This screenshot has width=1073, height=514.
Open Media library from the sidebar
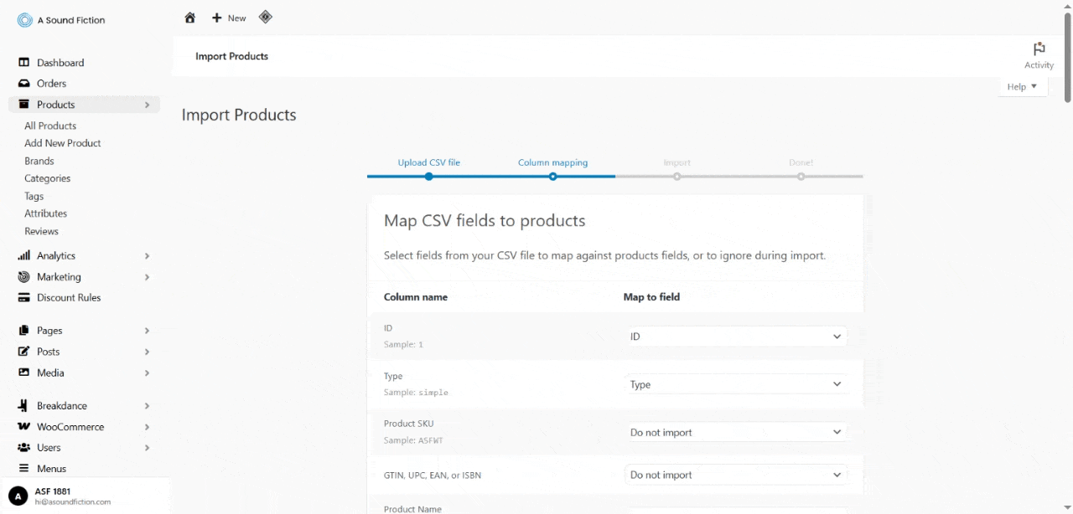(48, 373)
